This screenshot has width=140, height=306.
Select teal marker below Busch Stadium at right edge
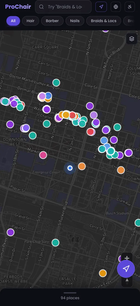138,223
